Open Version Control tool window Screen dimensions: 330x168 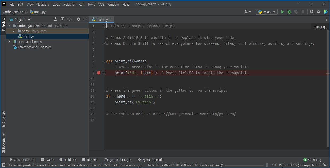tap(22, 160)
